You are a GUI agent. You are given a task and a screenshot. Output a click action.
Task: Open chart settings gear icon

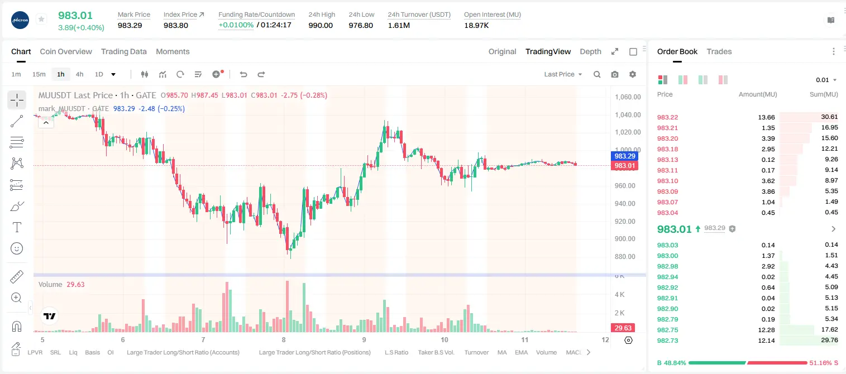tap(633, 74)
